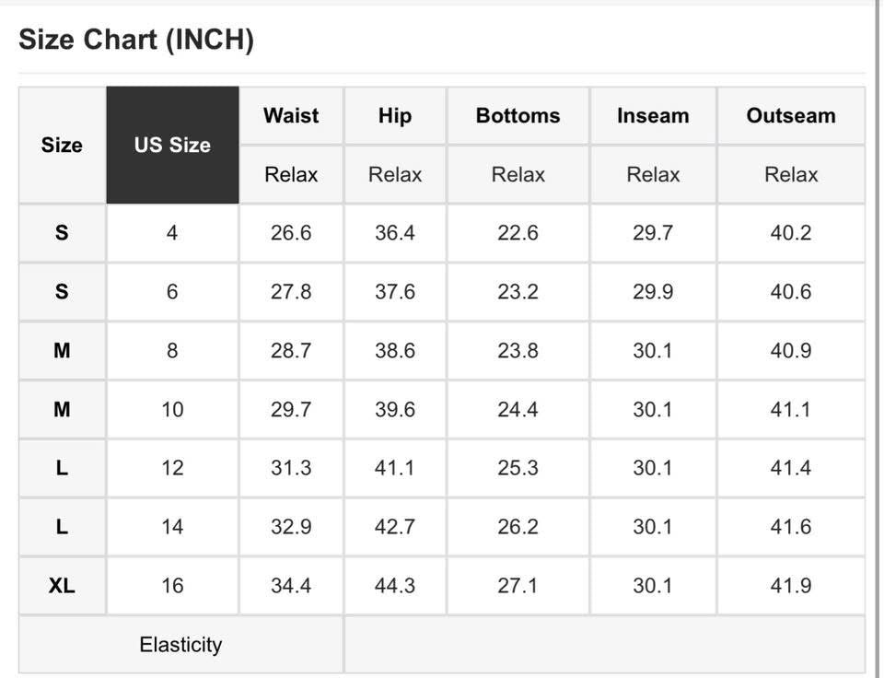
Task: Click inseam value 29.7
Action: tap(653, 232)
